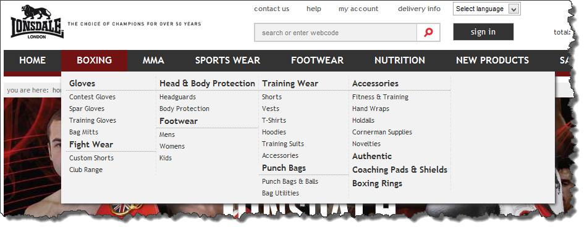
Task: Go to the NUTRITION menu tab
Action: click(x=400, y=60)
